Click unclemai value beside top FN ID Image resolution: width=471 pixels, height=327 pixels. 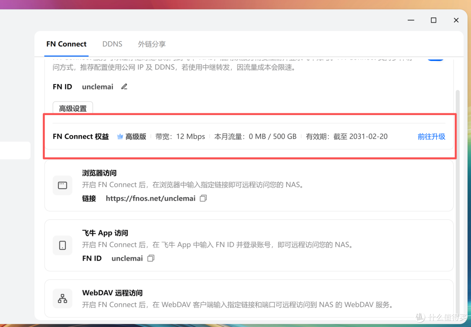point(98,87)
